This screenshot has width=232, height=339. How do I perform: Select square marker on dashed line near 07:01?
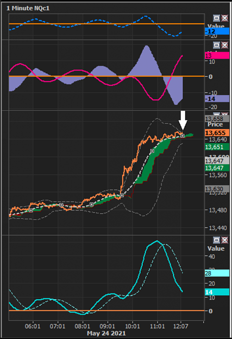coord(61,204)
